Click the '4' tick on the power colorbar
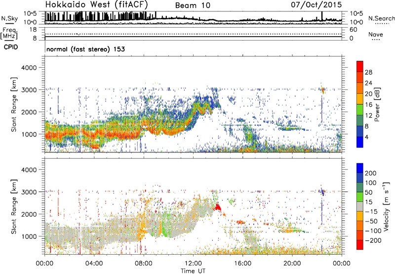Image resolution: width=395 pixels, height=274 pixels. [367, 137]
